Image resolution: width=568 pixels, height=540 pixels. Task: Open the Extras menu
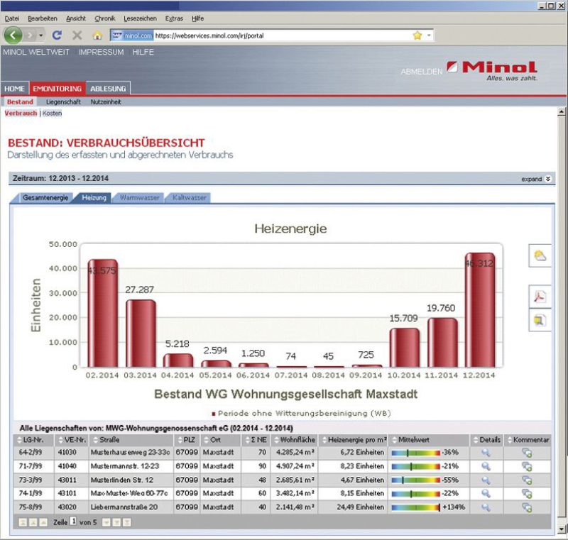point(174,18)
